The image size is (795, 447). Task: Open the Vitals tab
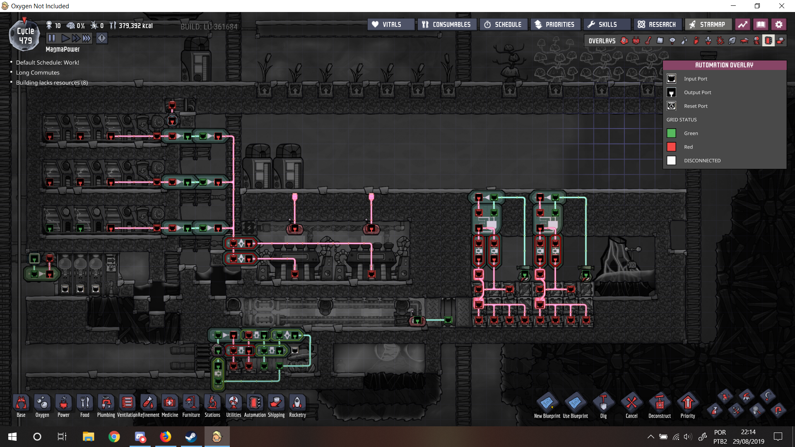coord(390,24)
